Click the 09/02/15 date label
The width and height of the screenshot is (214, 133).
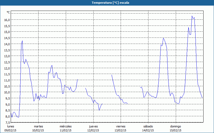(11, 130)
